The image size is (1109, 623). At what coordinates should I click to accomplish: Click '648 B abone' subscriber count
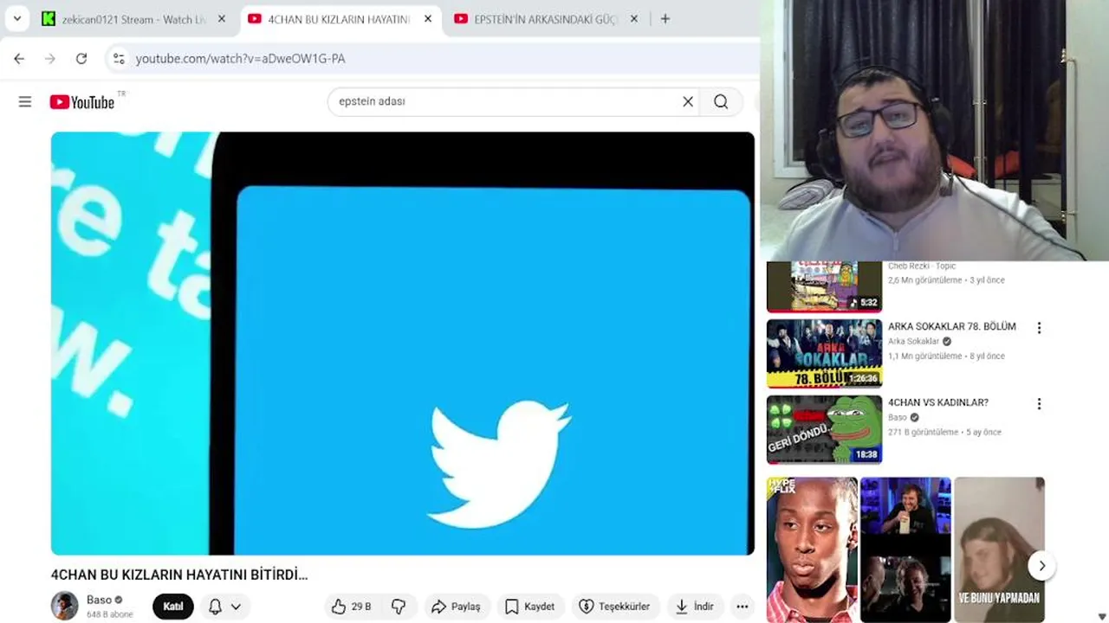click(110, 614)
